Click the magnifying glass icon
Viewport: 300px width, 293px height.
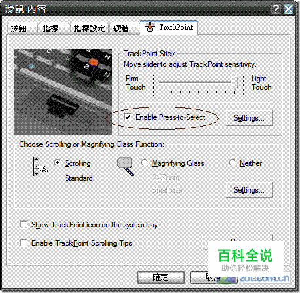tap(126, 166)
